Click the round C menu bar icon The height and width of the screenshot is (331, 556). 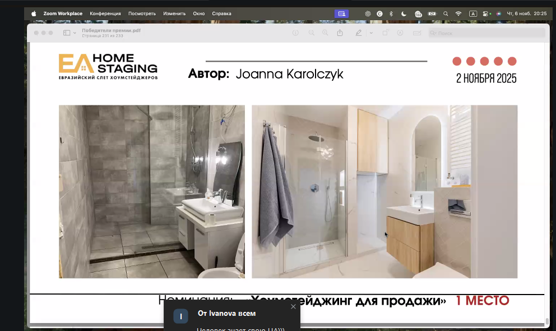[379, 13]
